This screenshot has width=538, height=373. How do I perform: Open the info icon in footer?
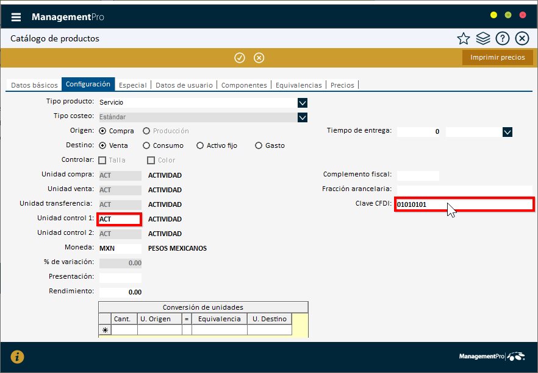[x=17, y=357]
